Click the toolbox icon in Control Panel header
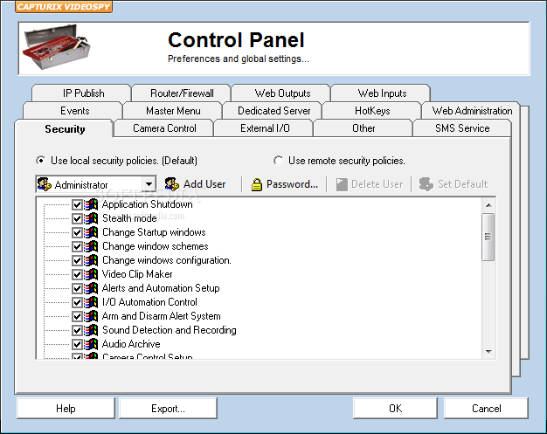The image size is (547, 434). [57, 46]
